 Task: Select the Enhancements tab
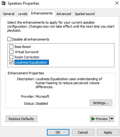click(x=42, y=13)
